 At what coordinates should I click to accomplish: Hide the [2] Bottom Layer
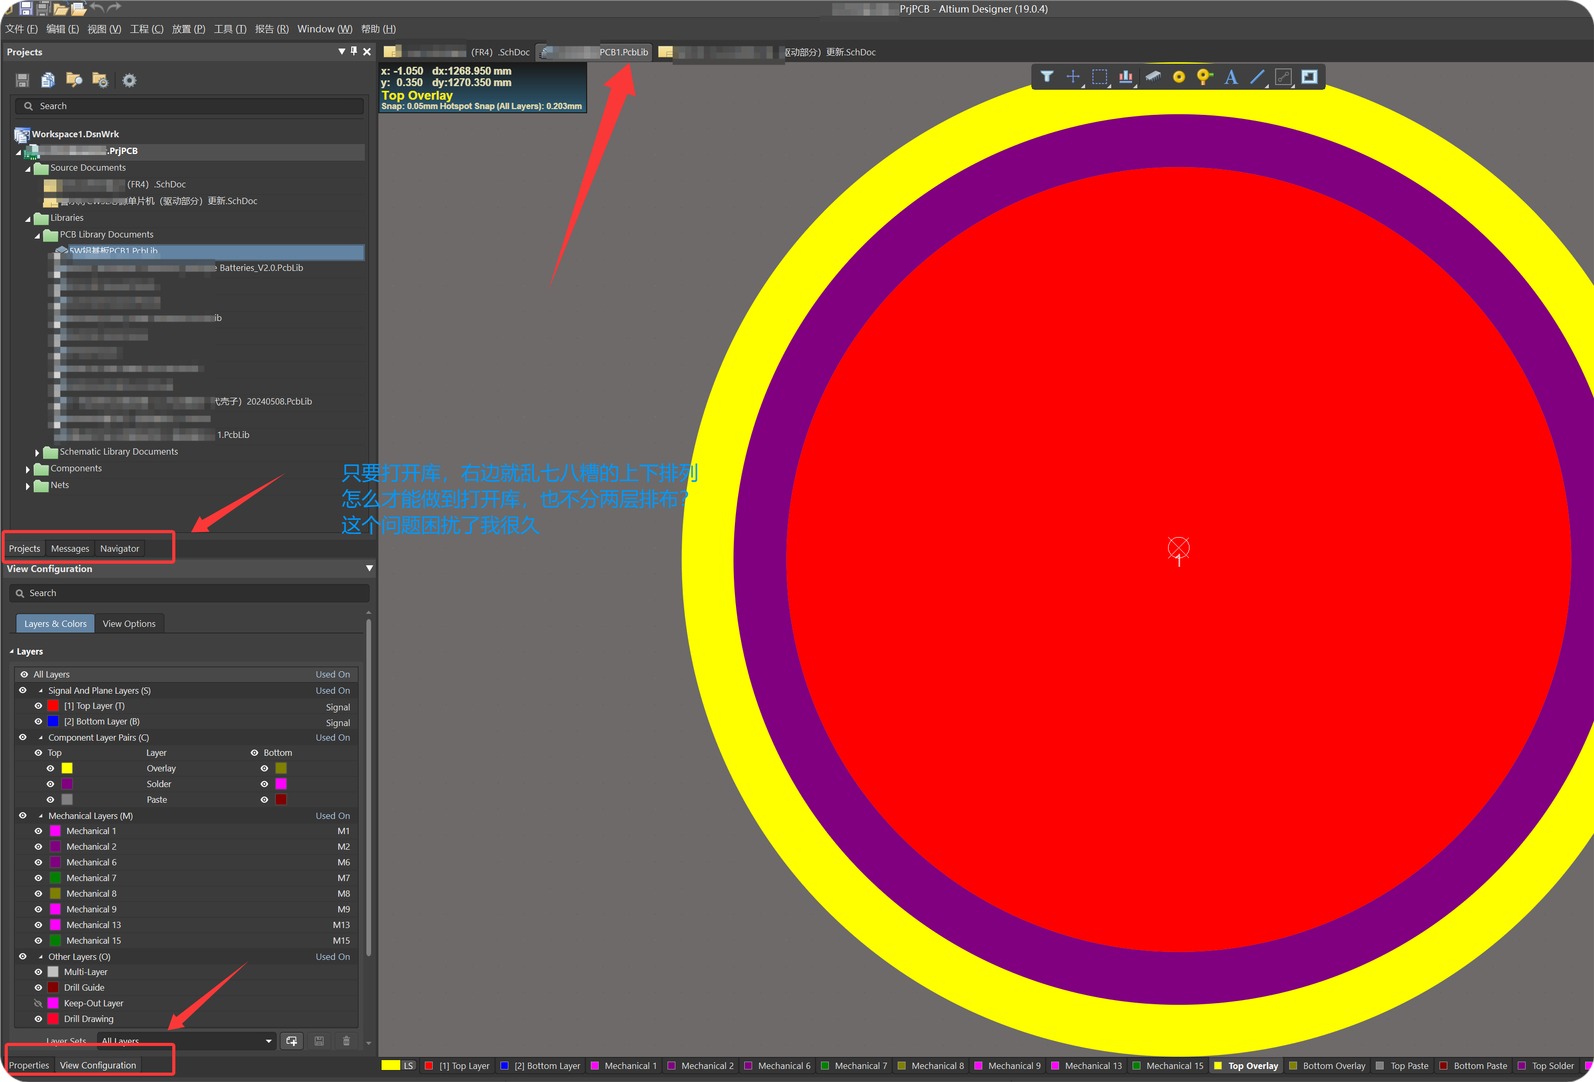coord(39,721)
